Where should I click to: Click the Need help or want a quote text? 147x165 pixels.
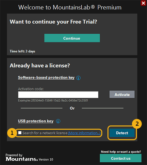121,152
